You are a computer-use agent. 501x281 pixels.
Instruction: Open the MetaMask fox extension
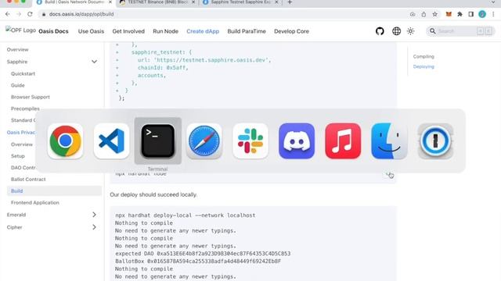[x=449, y=14]
